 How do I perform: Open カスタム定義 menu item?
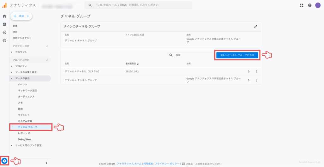coord(25,121)
